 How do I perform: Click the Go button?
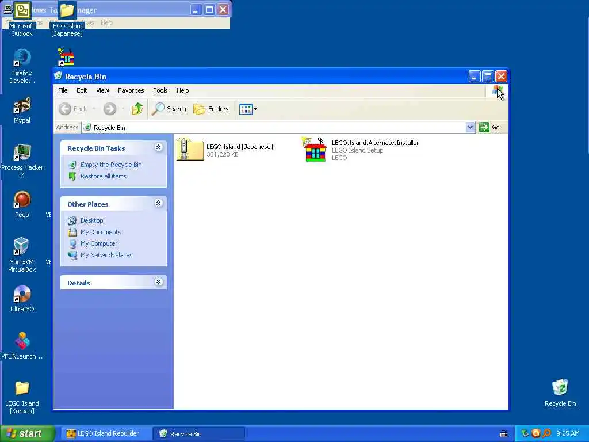click(x=489, y=127)
